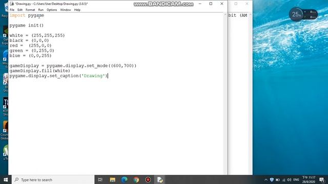Open the security shield tray icon
The image size is (328, 184).
coord(272,179)
